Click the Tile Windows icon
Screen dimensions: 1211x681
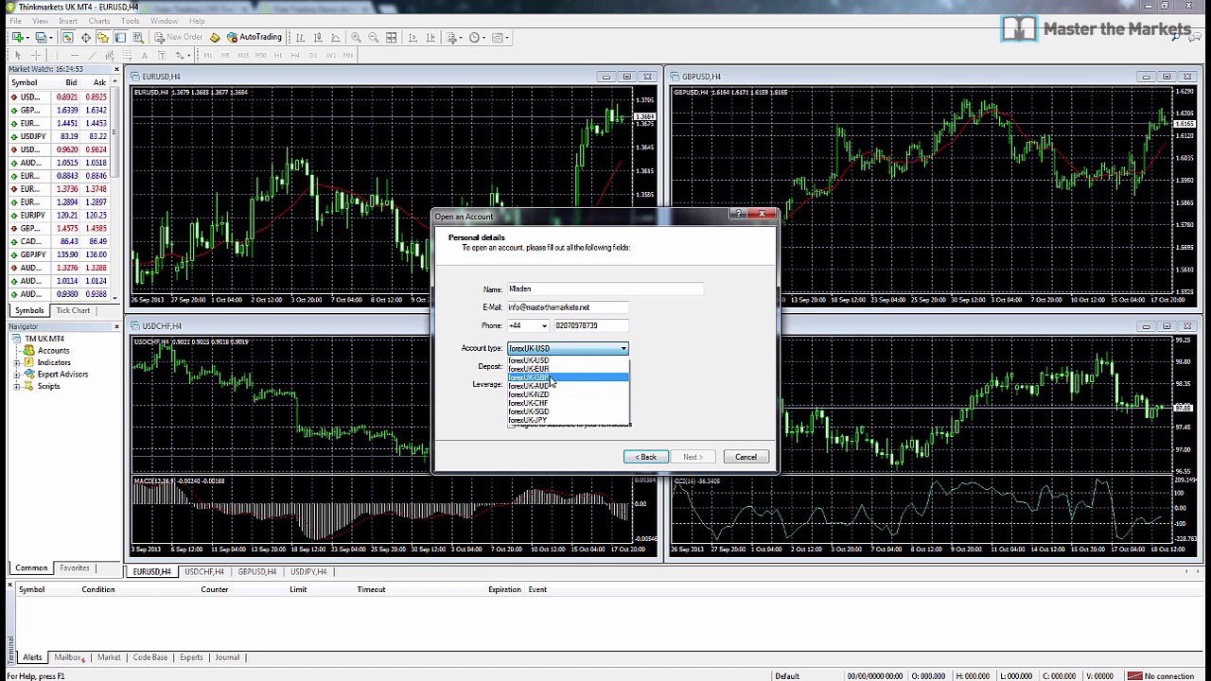(x=391, y=38)
